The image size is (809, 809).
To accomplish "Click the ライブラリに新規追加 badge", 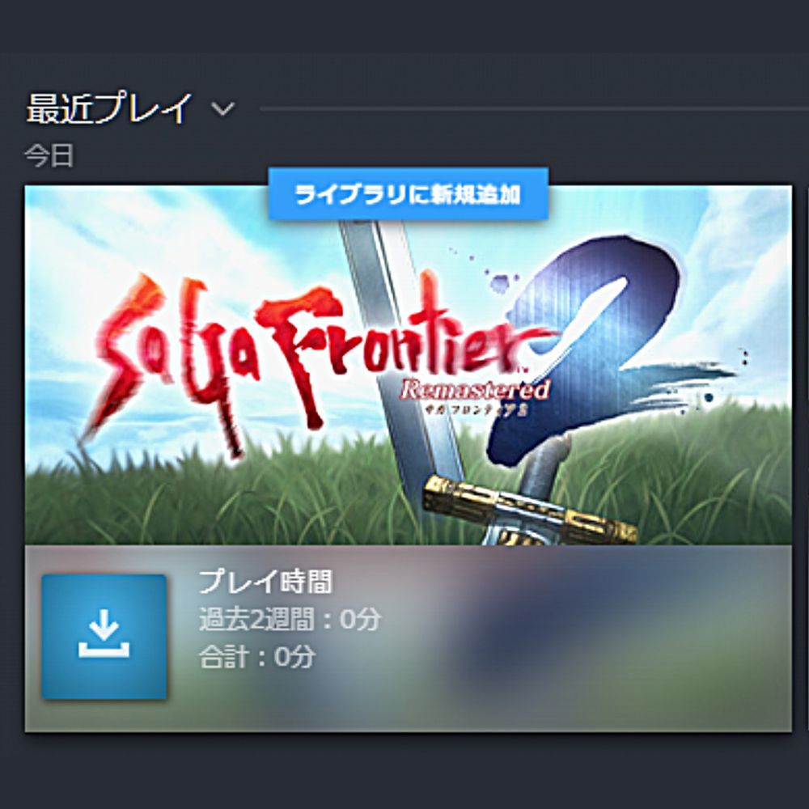I will click(x=408, y=194).
